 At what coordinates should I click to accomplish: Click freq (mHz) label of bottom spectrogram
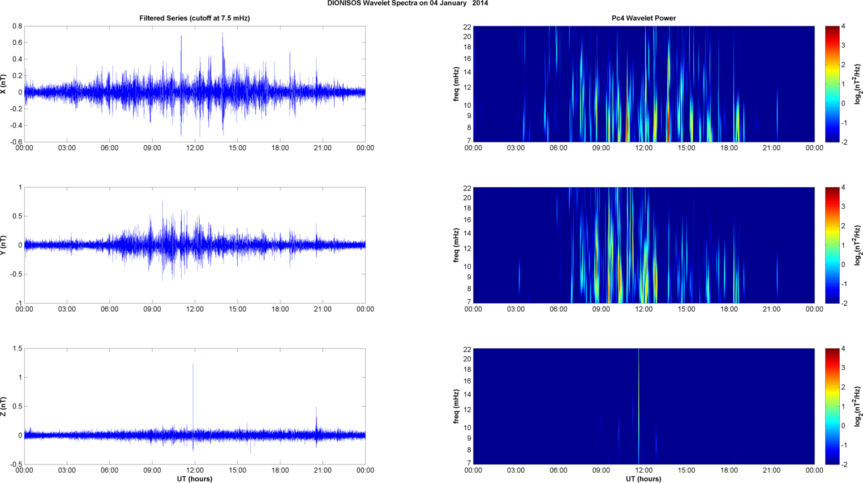tap(456, 406)
